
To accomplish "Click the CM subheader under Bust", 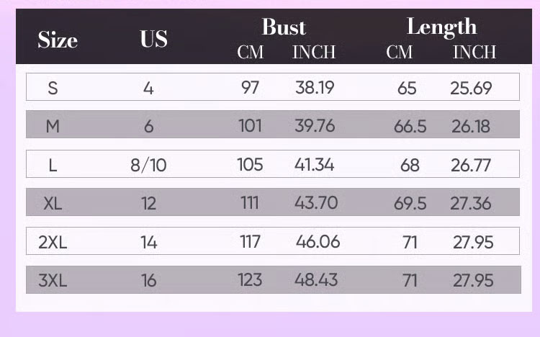I will [250, 53].
